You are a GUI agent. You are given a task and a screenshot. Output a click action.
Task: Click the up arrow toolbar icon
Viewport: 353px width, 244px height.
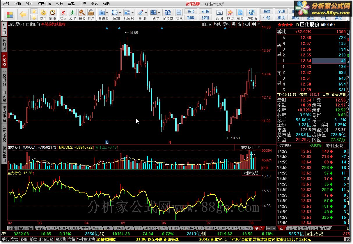(x=34, y=11)
